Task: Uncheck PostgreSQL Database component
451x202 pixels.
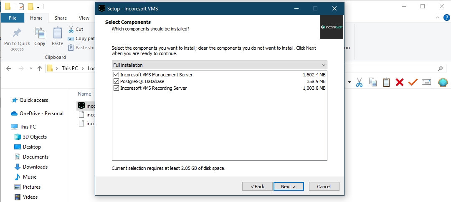Action: [x=116, y=81]
